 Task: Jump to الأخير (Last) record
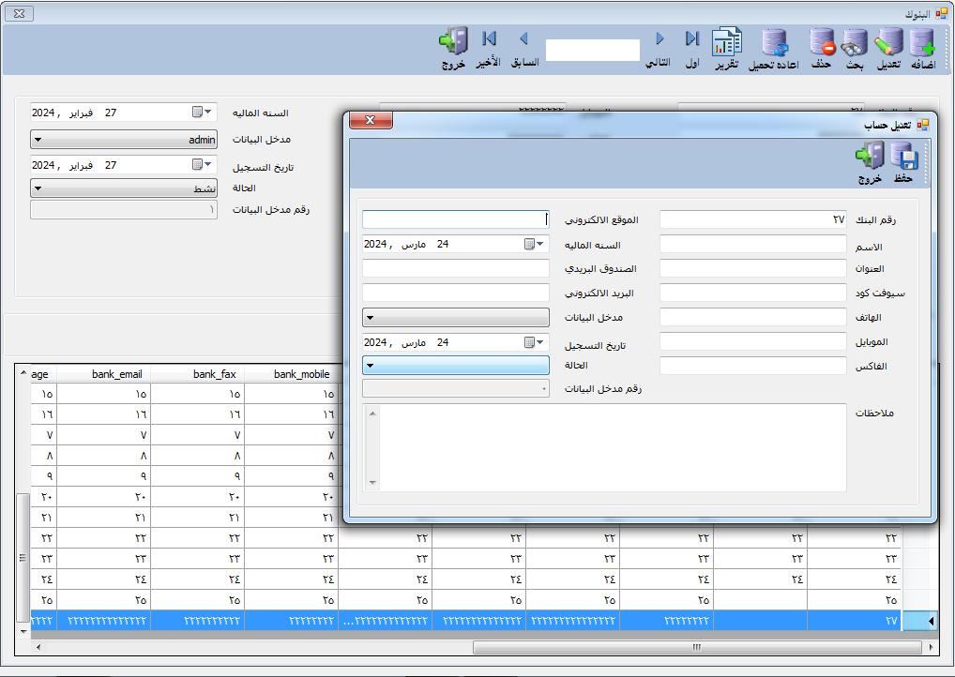click(489, 39)
